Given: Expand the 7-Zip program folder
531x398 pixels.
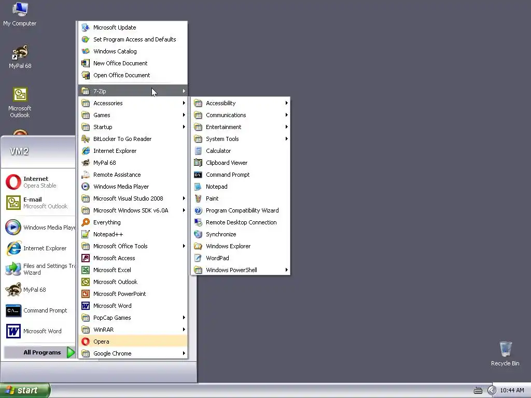Looking at the screenshot, I should [133, 91].
